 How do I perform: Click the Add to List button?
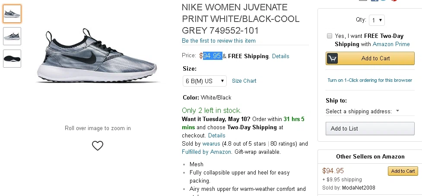pos(369,128)
